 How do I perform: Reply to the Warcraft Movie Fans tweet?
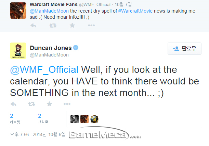point(33,26)
